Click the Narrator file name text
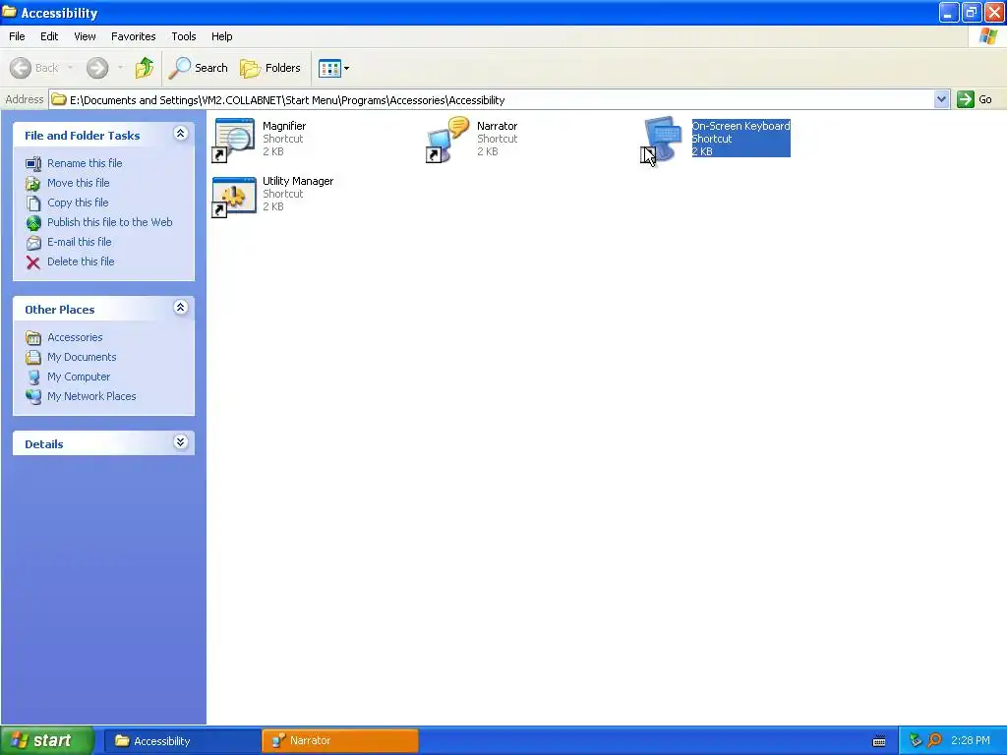This screenshot has height=755, width=1007. click(x=497, y=127)
